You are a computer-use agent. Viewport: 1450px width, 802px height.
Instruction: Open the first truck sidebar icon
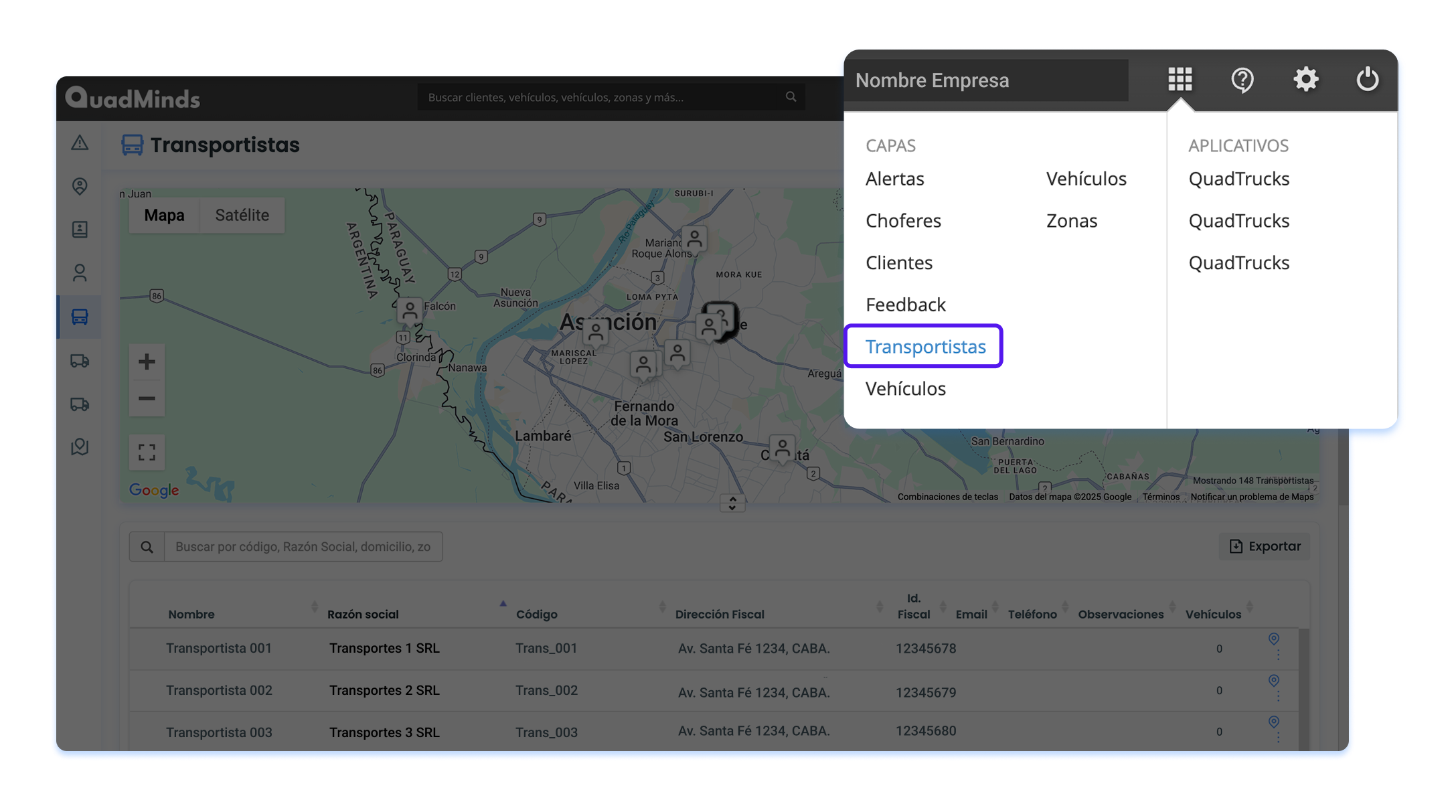[x=80, y=361]
